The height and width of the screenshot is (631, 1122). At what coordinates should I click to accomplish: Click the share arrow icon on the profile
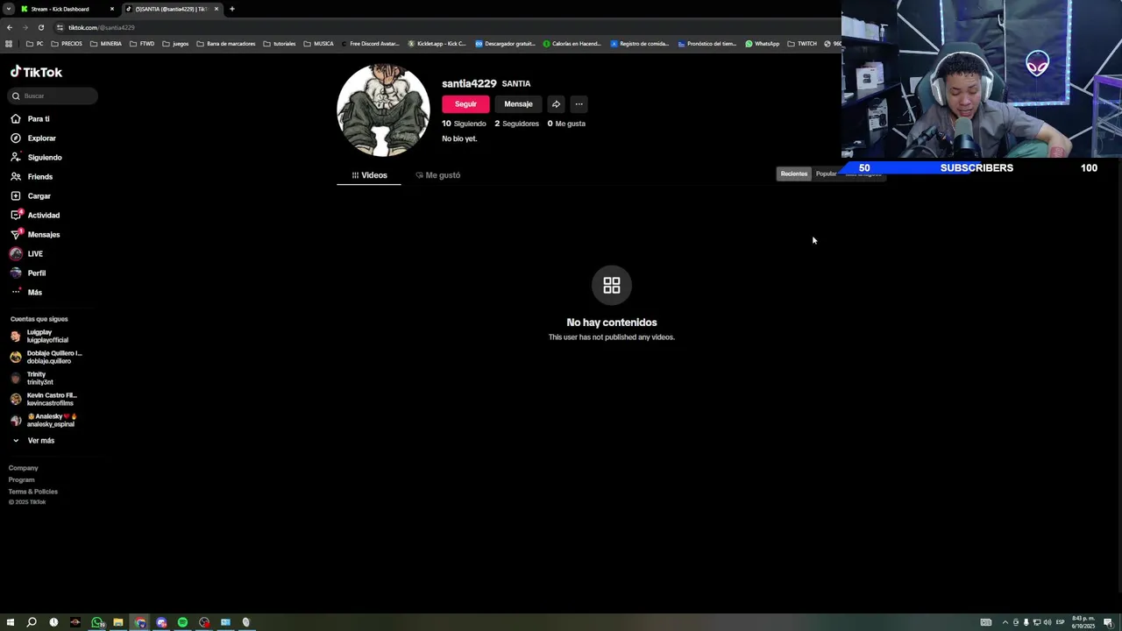click(556, 104)
